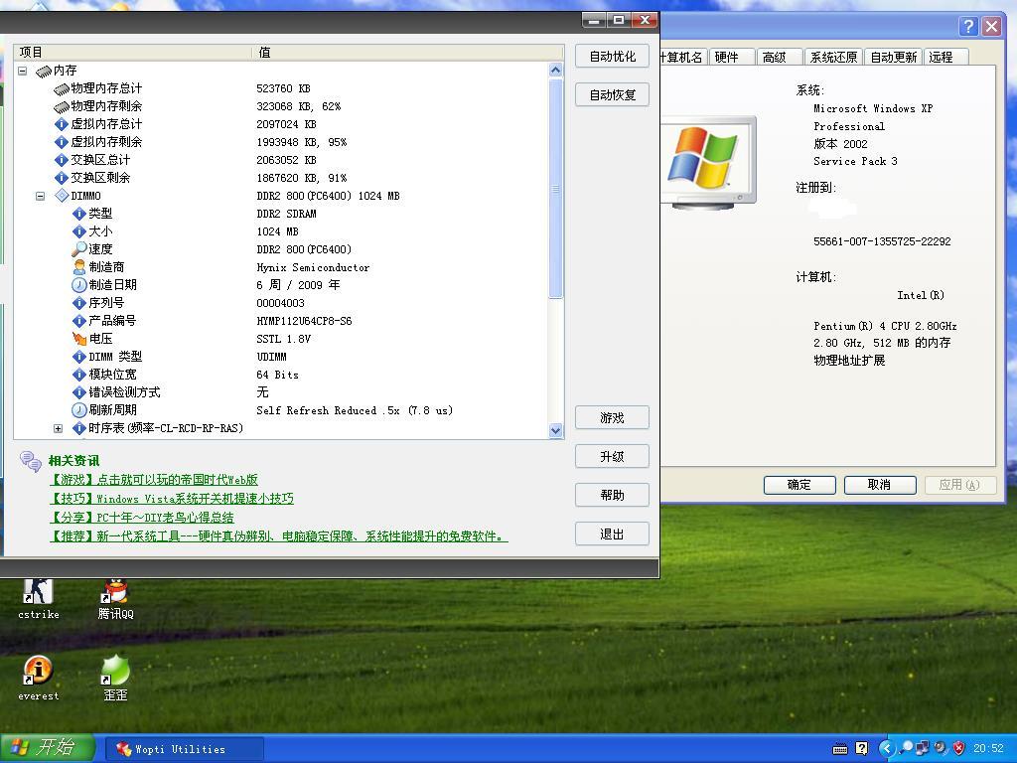
Task: Click the scroll down arrow in memory list
Action: 555,430
